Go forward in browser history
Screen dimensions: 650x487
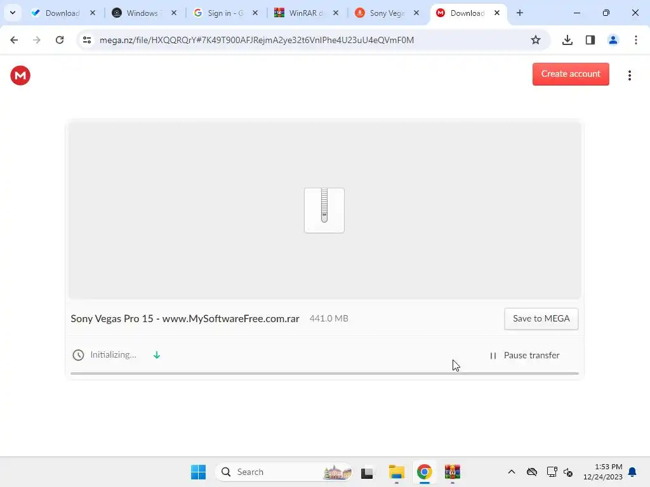37,40
